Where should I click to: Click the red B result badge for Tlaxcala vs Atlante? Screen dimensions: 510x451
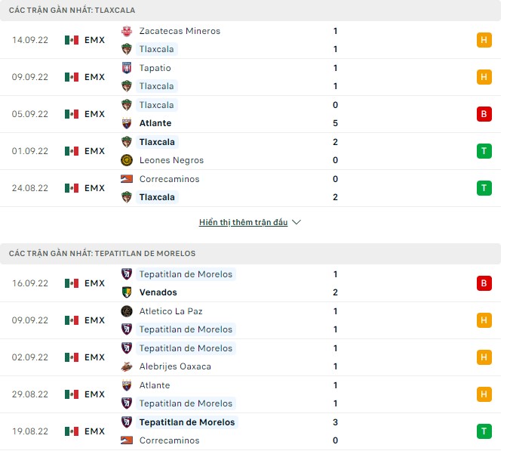484,114
